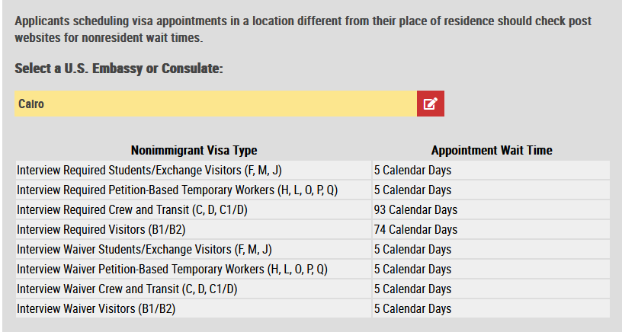
Task: Click the 74 Calendar Days wait time
Action: [415, 229]
